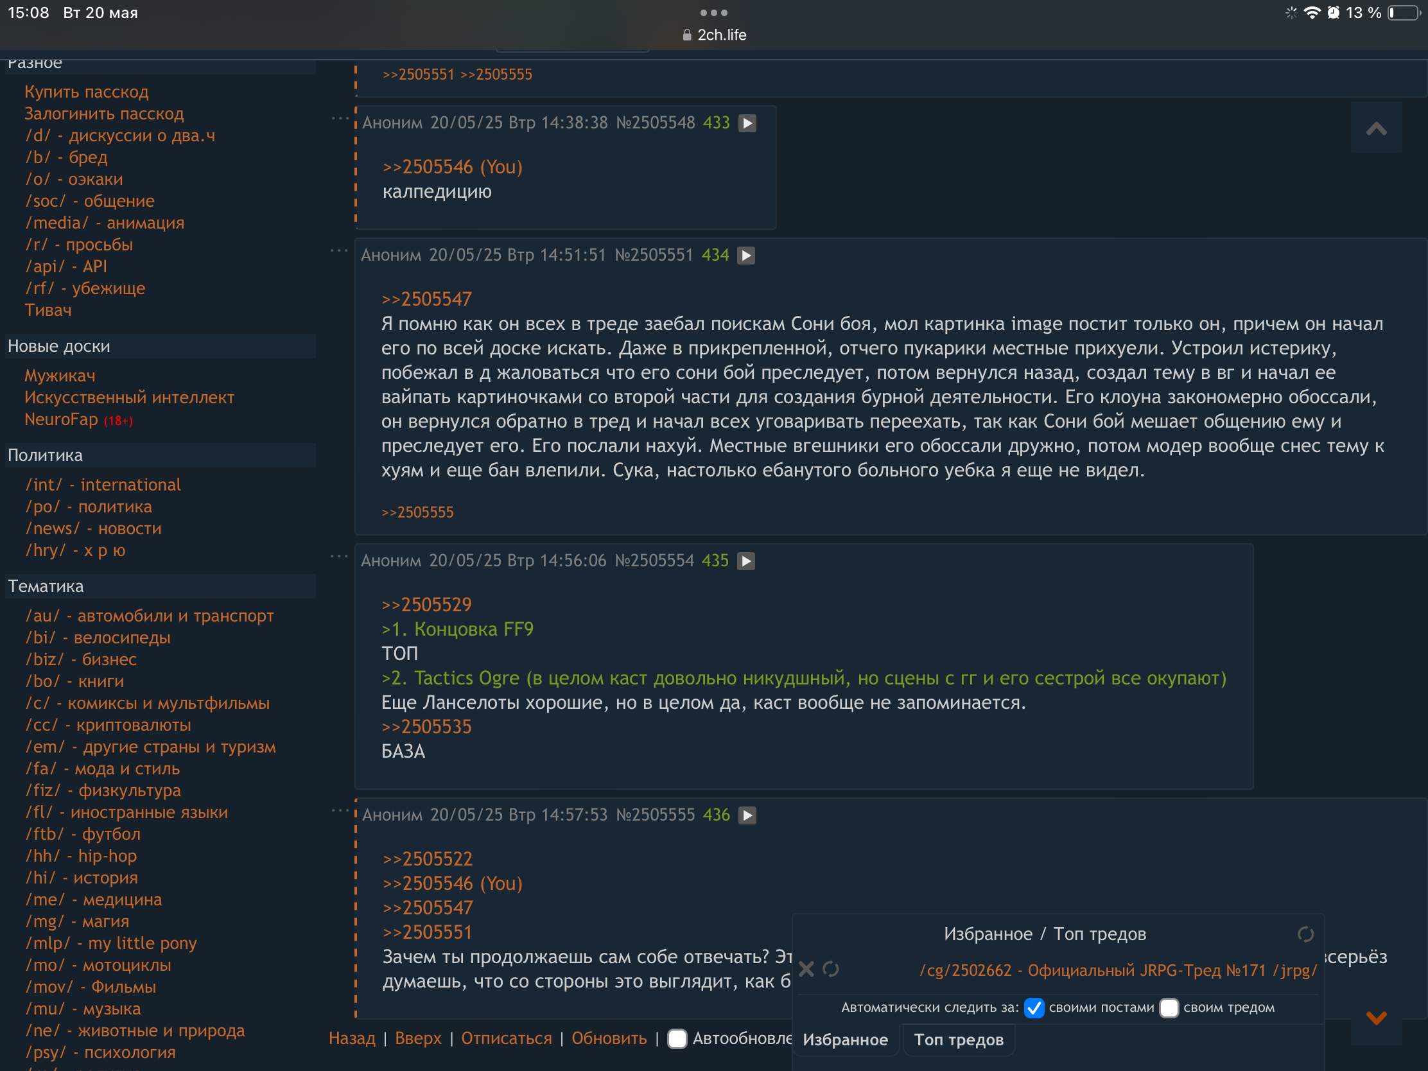Viewport: 1428px width, 1071px height.
Task: Click the Обновить link in the bottom bar
Action: point(609,1038)
